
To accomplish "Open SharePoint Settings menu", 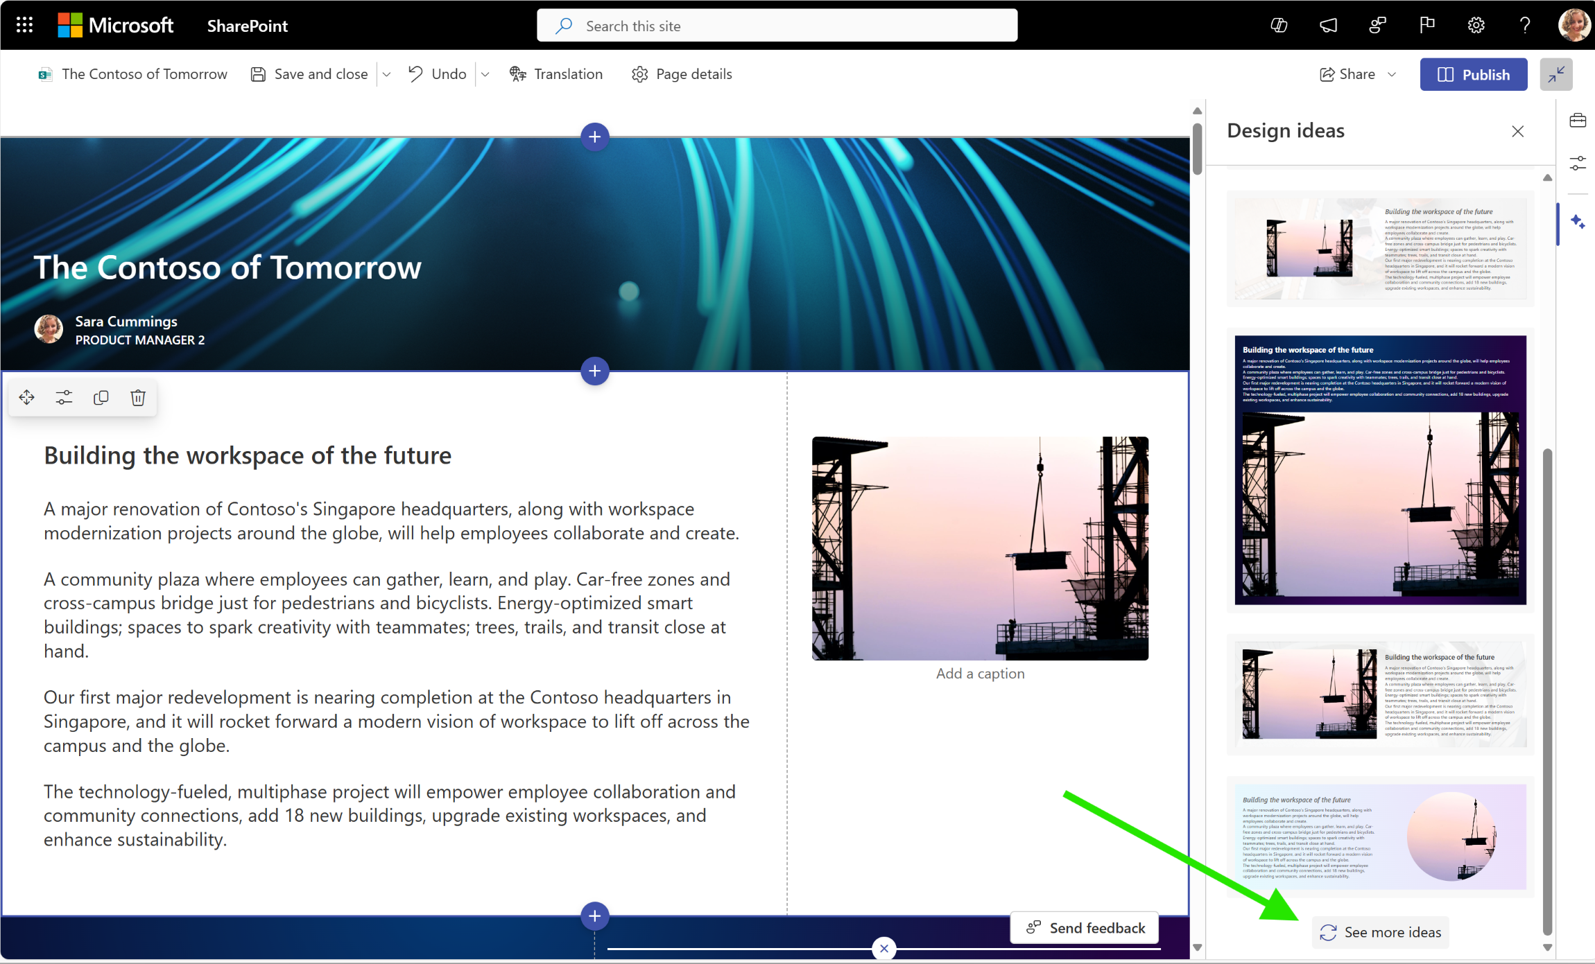I will [x=1476, y=25].
